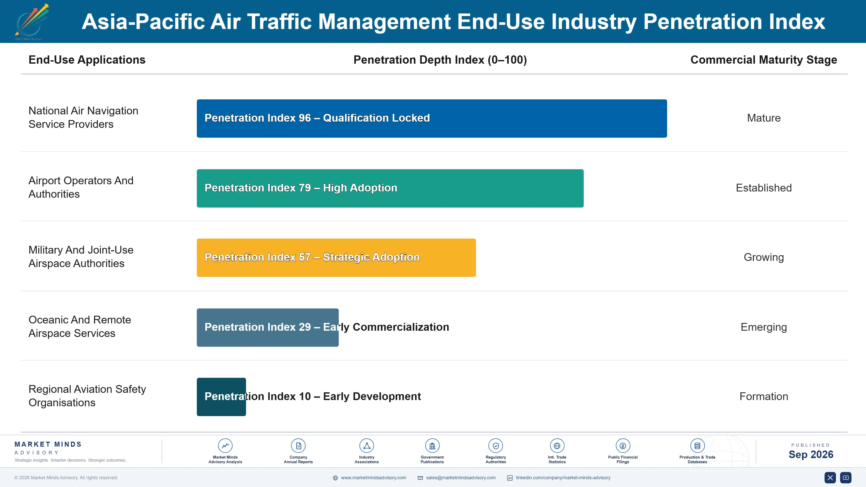Click the Growing maturity stage text
Image resolution: width=866 pixels, height=487 pixels.
[x=764, y=257]
